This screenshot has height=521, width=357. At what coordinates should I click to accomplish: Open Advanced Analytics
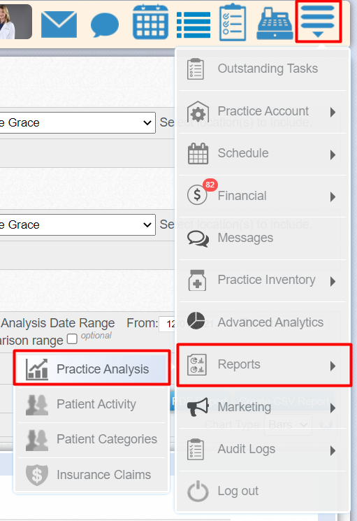pos(263,322)
